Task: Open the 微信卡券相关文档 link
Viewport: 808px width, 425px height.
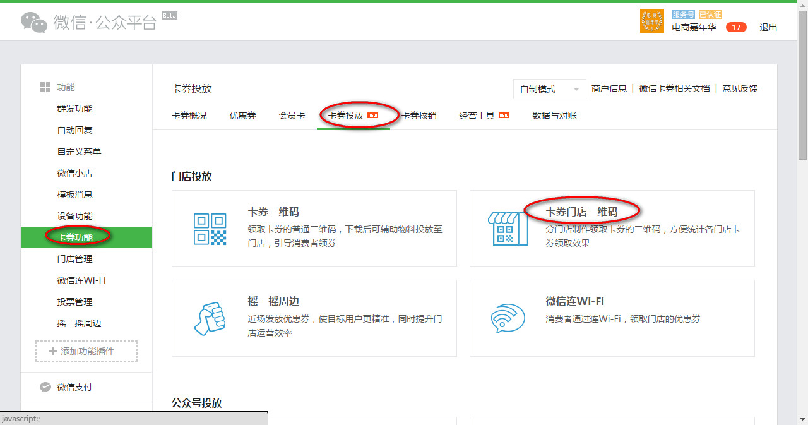Action: click(x=674, y=89)
